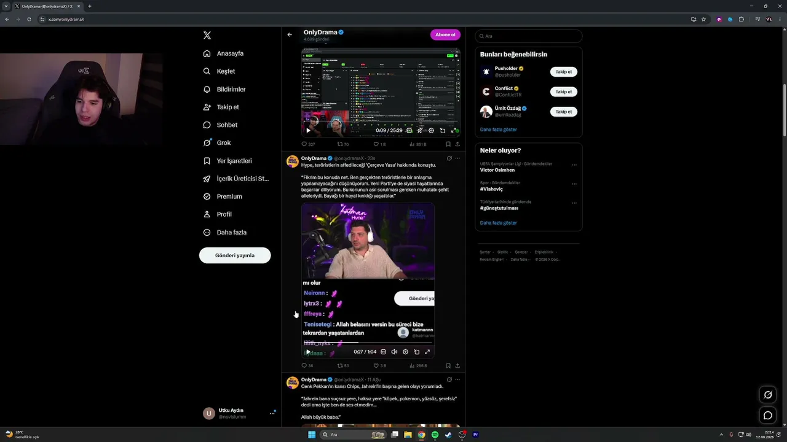Image resolution: width=787 pixels, height=442 pixels.
Task: Open the İçerik Üreticisi Studio item
Action: coord(236,179)
